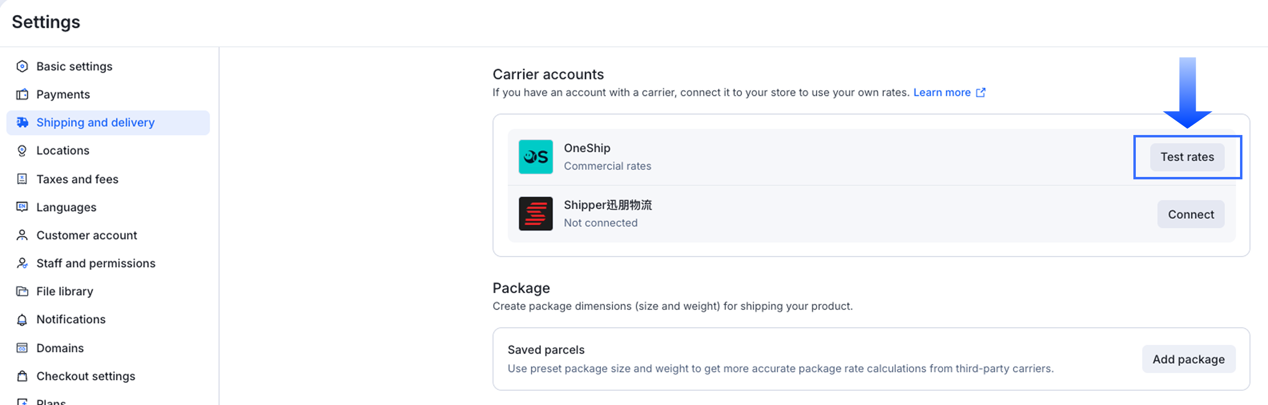Image resolution: width=1268 pixels, height=405 pixels.
Task: Click the Taxes and fees receipt icon
Action: pyautogui.click(x=22, y=179)
